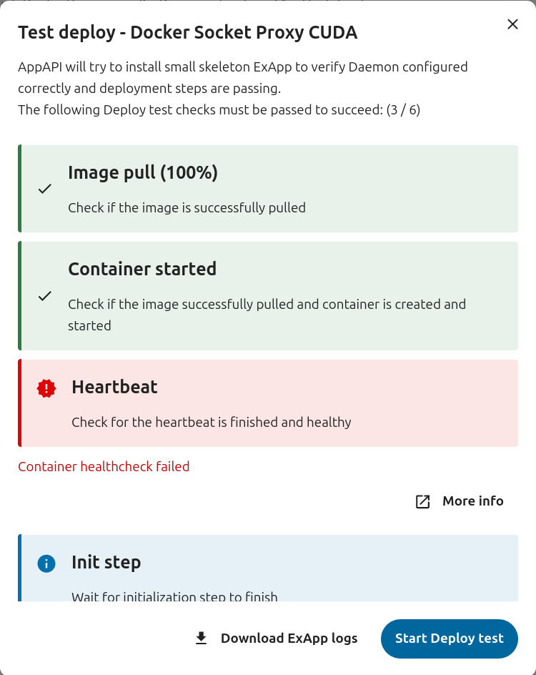Viewport: 536px width, 675px height.
Task: Click the Container started checkmark icon
Action: click(x=45, y=296)
